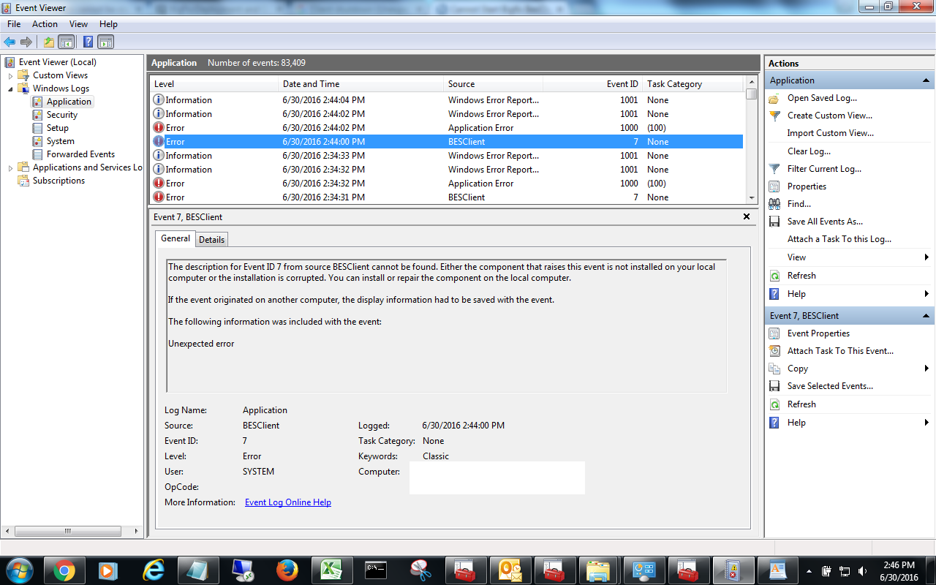Click event list scrollbar down arrow
The height and width of the screenshot is (585, 936).
click(752, 197)
